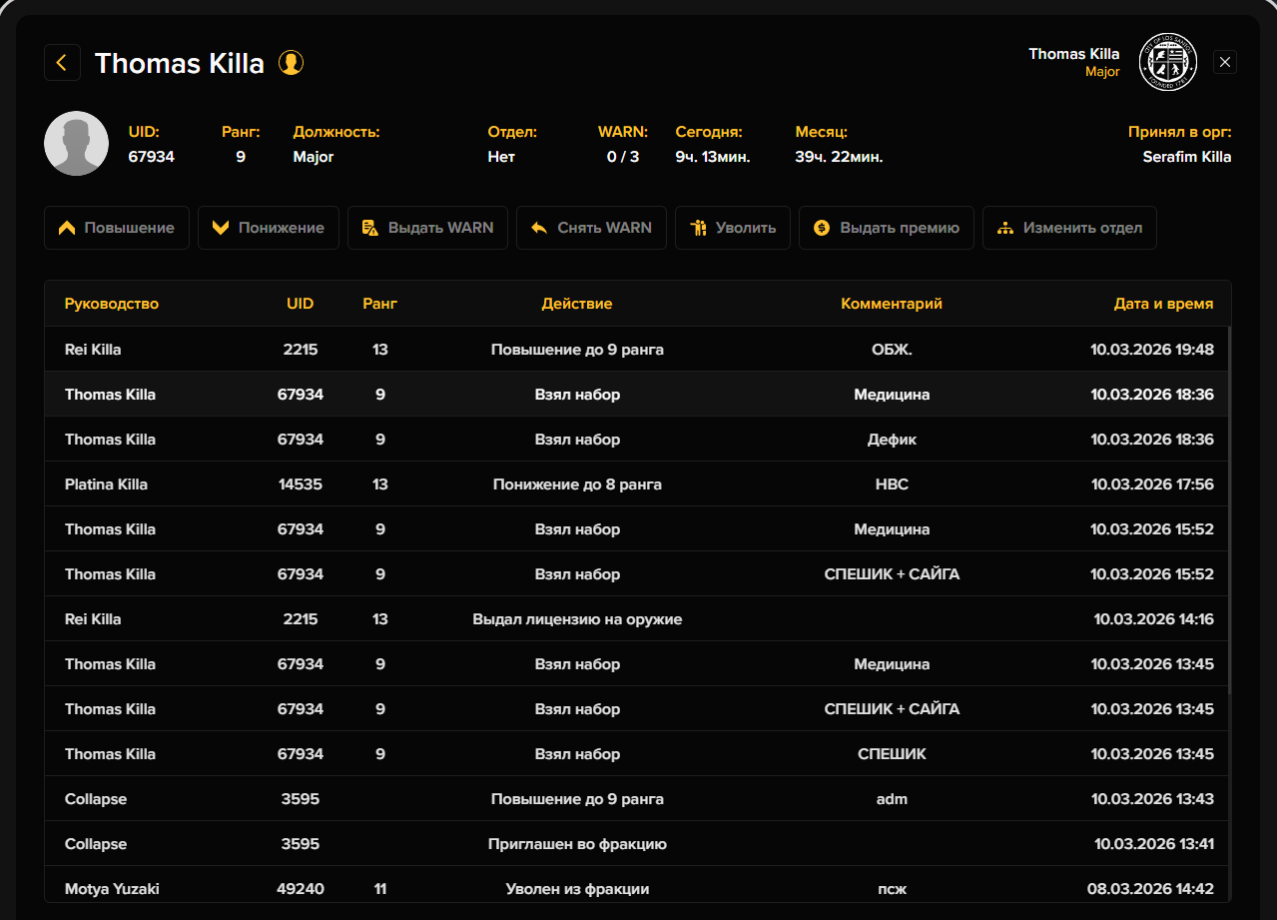Click the Уволить dismiss button

click(733, 228)
